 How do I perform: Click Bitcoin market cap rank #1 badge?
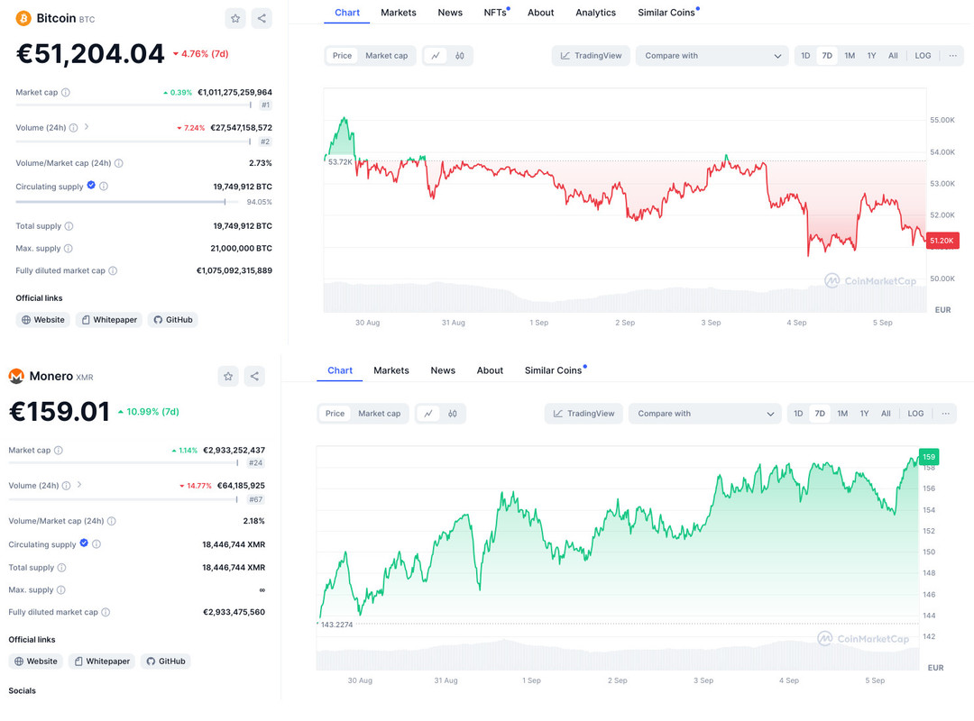point(265,105)
